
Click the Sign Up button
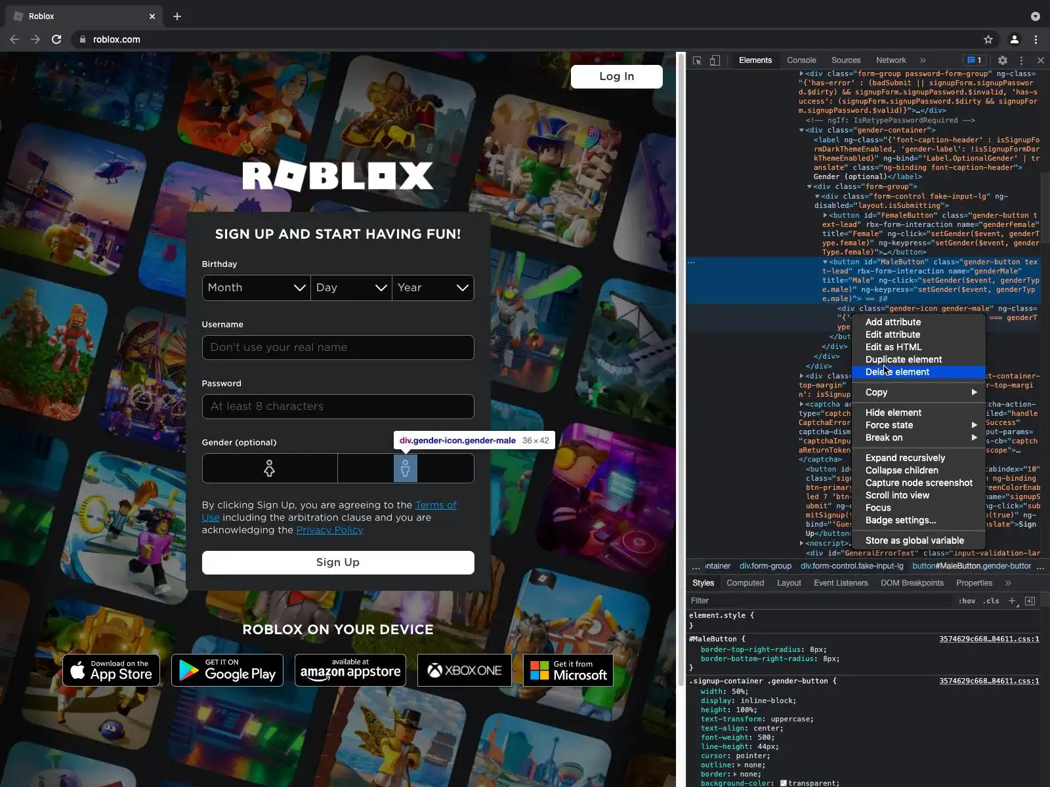(x=338, y=563)
